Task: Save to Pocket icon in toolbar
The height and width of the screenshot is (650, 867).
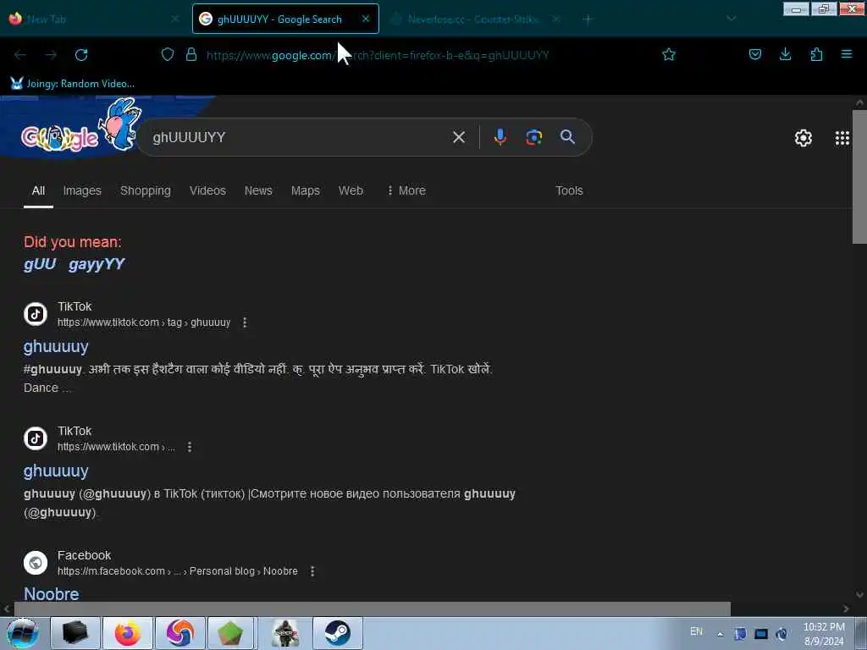Action: click(x=755, y=54)
